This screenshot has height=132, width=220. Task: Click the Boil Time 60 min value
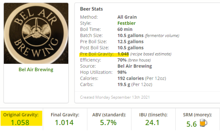[125, 30]
